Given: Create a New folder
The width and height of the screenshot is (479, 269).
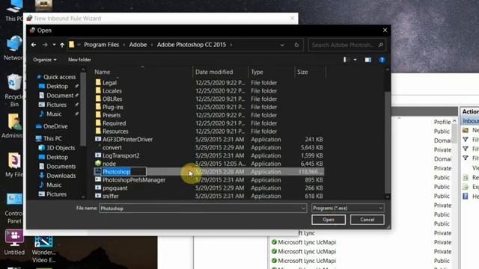Looking at the screenshot, I should pyautogui.click(x=79, y=60).
